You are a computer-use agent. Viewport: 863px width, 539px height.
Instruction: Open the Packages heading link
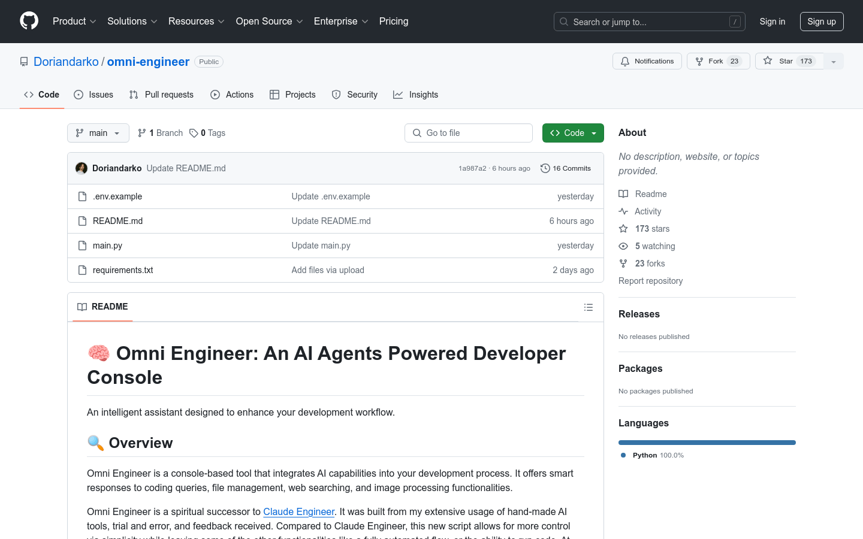pyautogui.click(x=640, y=368)
